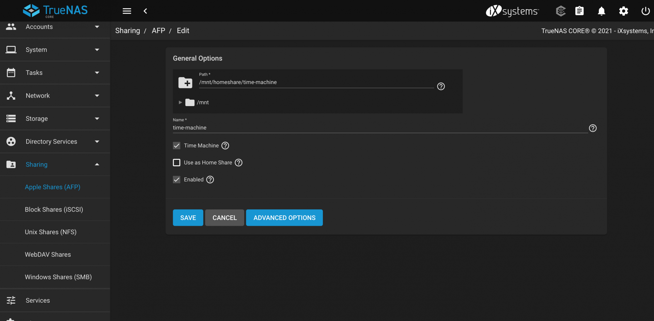Open the TrueCommand status icon
The image size is (654, 321).
point(561,11)
